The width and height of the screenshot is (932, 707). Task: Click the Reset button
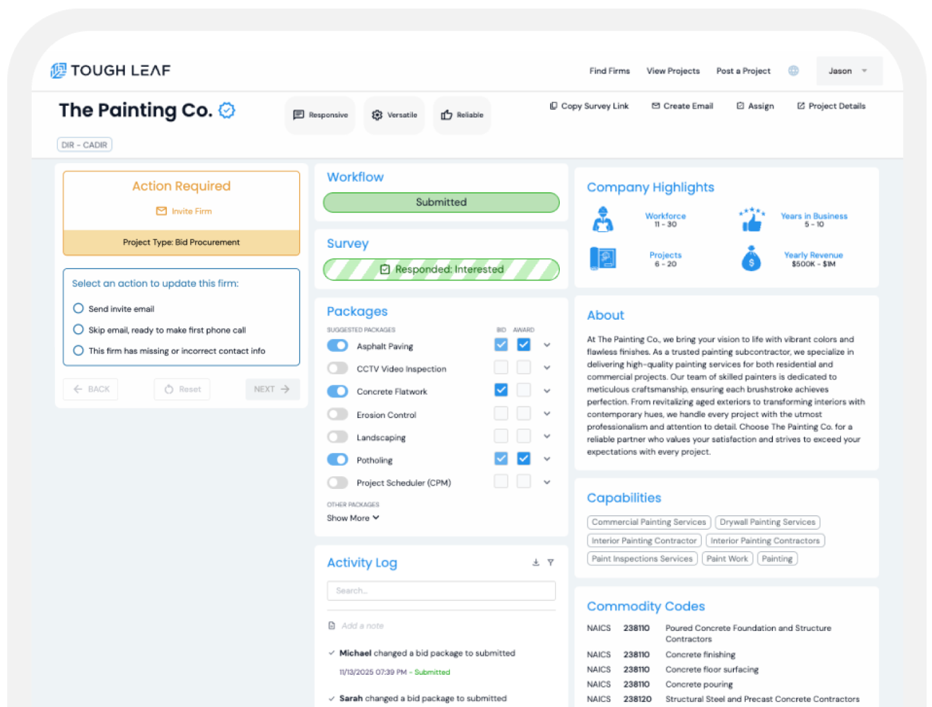[x=182, y=389]
